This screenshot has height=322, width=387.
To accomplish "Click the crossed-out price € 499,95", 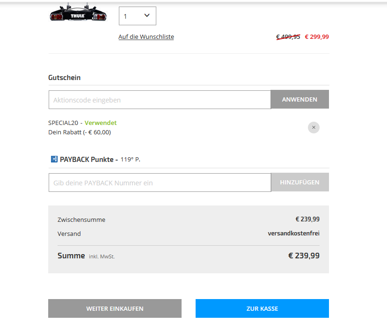I will (x=288, y=37).
